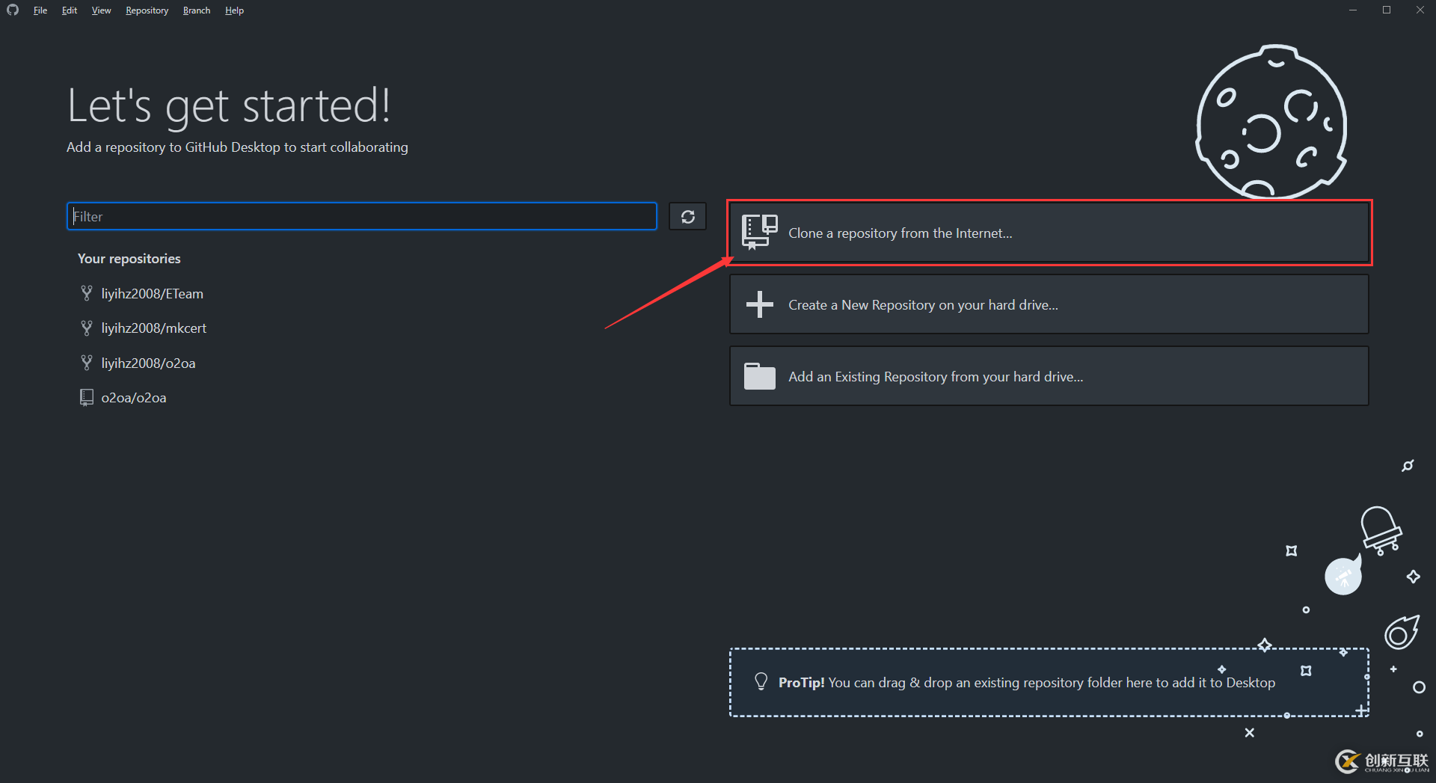Viewport: 1436px width, 783px height.
Task: Click the plus icon for new repository
Action: coord(759,304)
